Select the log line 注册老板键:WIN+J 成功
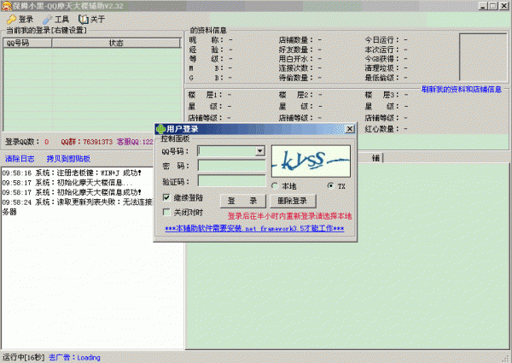The image size is (512, 363). coord(72,173)
